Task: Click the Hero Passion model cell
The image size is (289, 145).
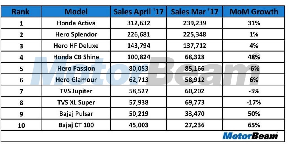Action: point(76,68)
